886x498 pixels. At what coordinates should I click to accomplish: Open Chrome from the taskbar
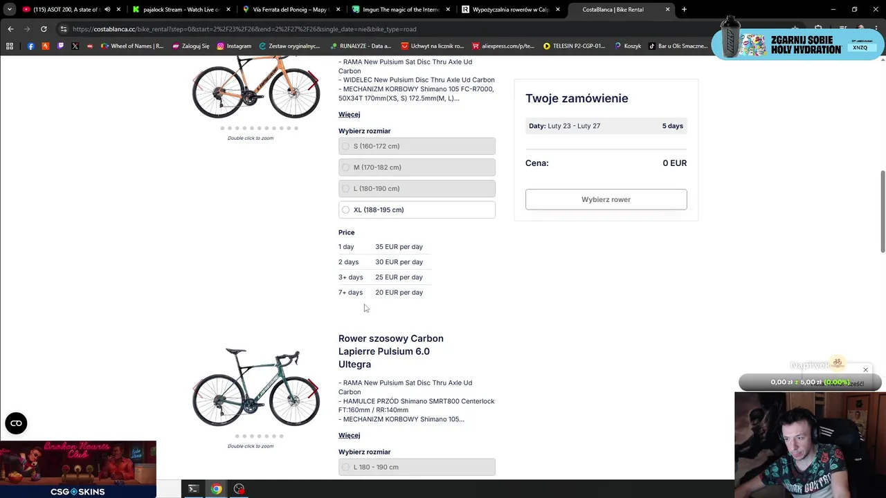click(x=217, y=489)
